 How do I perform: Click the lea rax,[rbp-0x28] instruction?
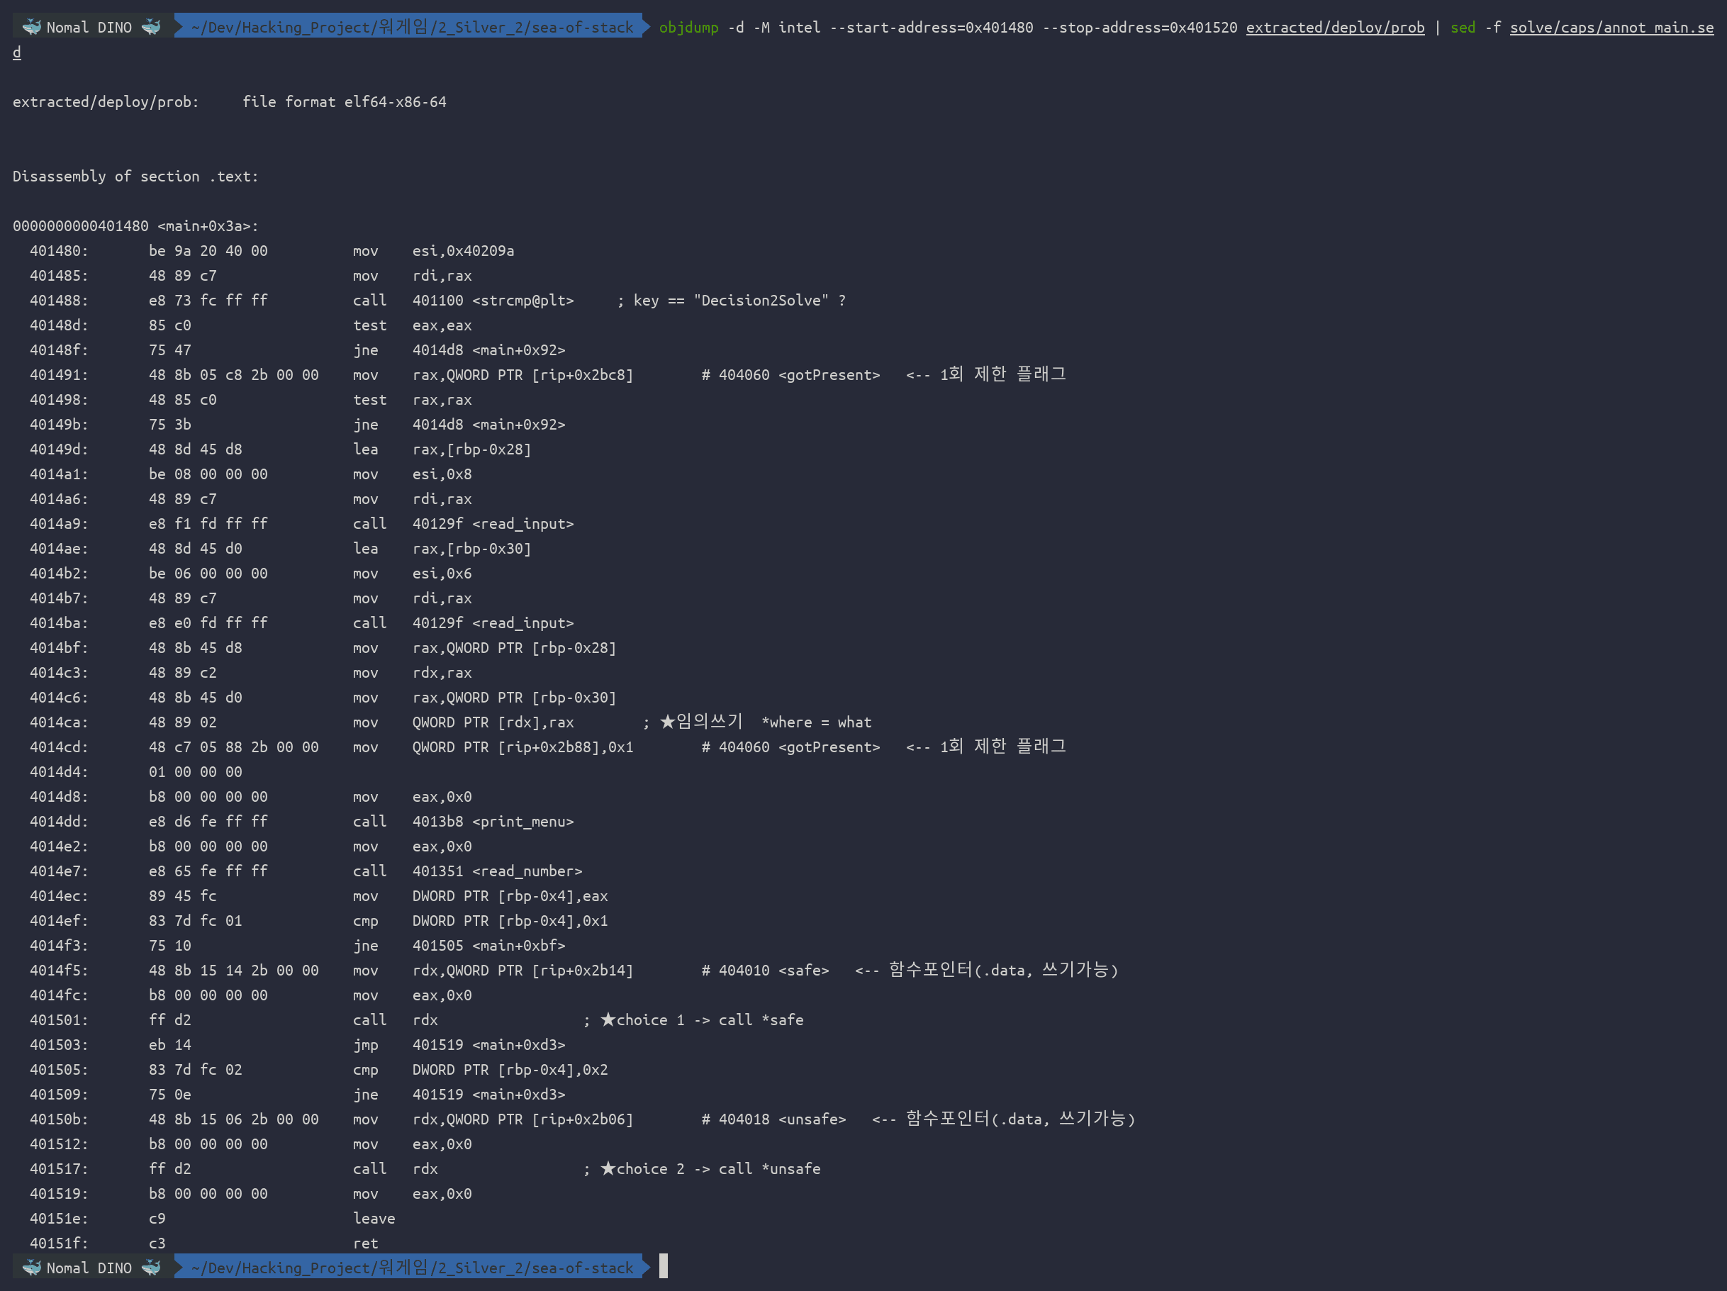pos(442,449)
